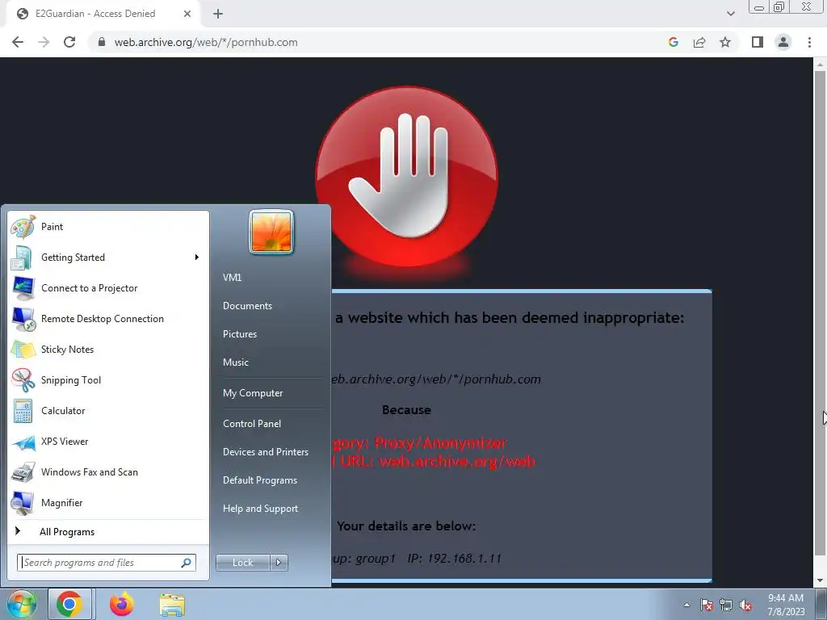This screenshot has width=827, height=620.
Task: Bookmark this tab with star icon
Action: click(x=725, y=42)
